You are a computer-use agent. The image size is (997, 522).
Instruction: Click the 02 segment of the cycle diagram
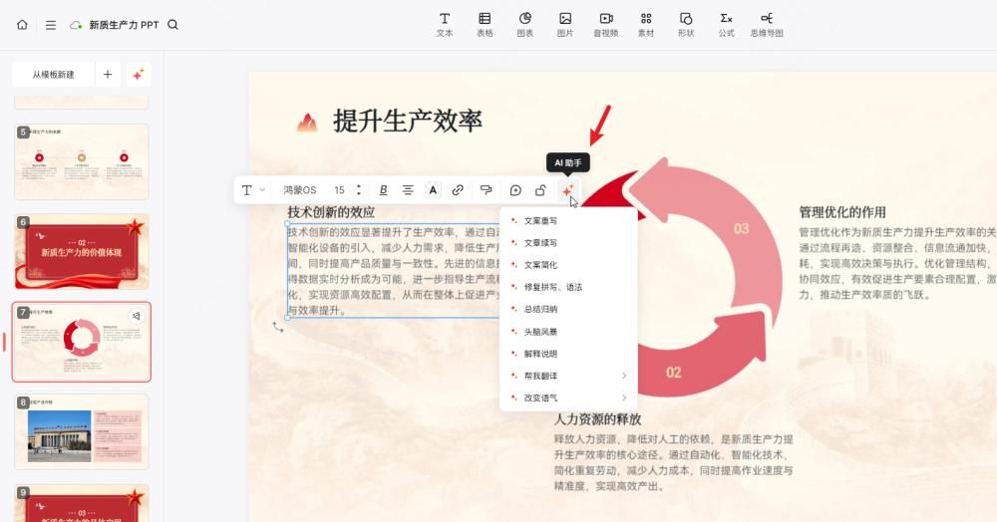click(674, 373)
